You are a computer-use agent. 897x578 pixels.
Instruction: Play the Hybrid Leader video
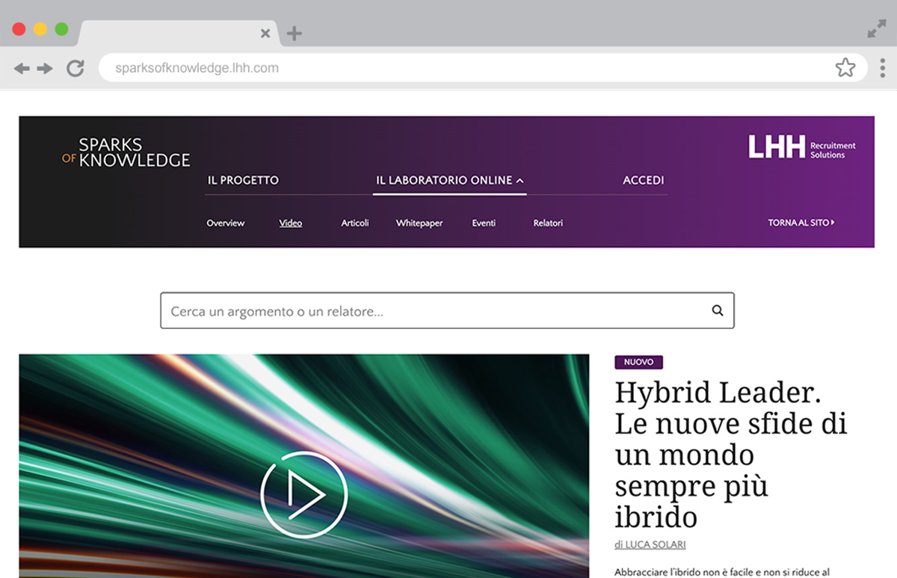click(303, 494)
